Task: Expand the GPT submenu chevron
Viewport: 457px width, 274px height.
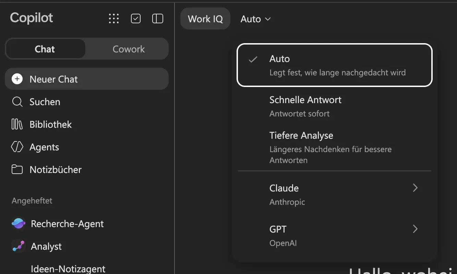Action: point(415,229)
